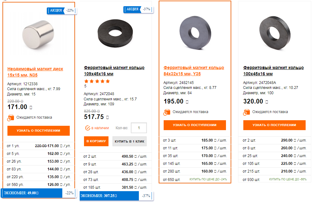The height and width of the screenshot is (202, 314).
Task: Open the Ферритовый магнит кольцо 100x45x16 link
Action: (273, 71)
